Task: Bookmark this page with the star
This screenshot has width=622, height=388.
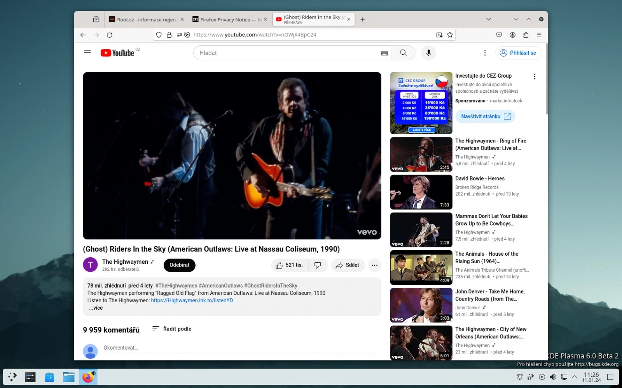Action: tap(450, 35)
